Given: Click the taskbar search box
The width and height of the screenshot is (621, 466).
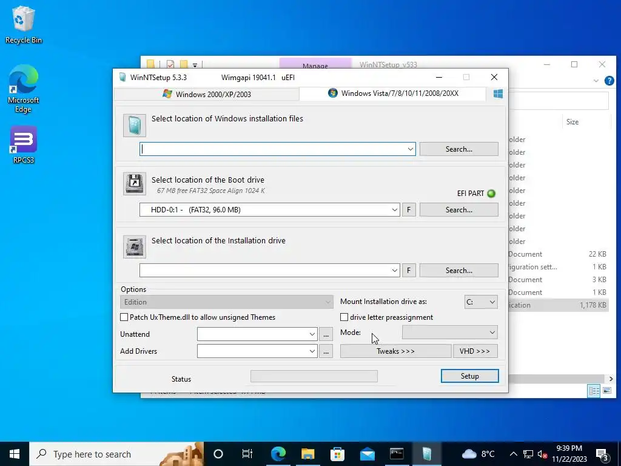Looking at the screenshot, I should click(116, 454).
